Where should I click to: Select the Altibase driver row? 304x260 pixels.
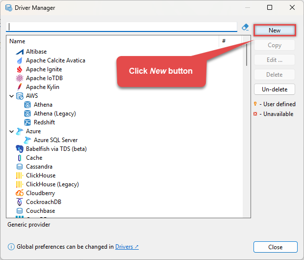click(36, 52)
